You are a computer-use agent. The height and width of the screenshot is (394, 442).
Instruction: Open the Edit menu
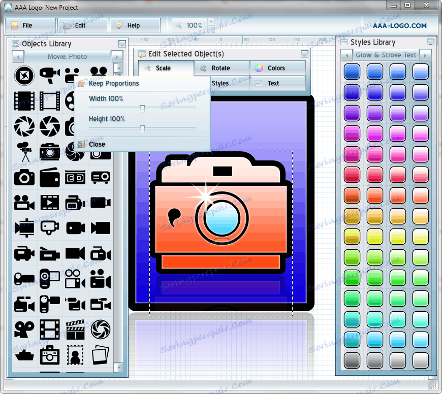tap(83, 25)
